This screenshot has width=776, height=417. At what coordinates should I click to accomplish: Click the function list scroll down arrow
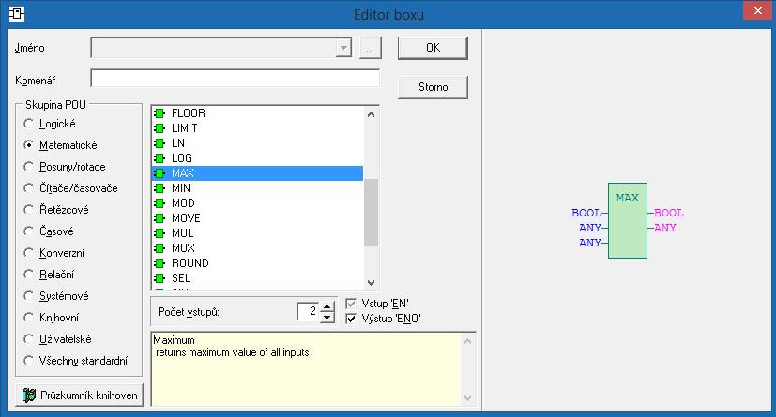coord(372,283)
